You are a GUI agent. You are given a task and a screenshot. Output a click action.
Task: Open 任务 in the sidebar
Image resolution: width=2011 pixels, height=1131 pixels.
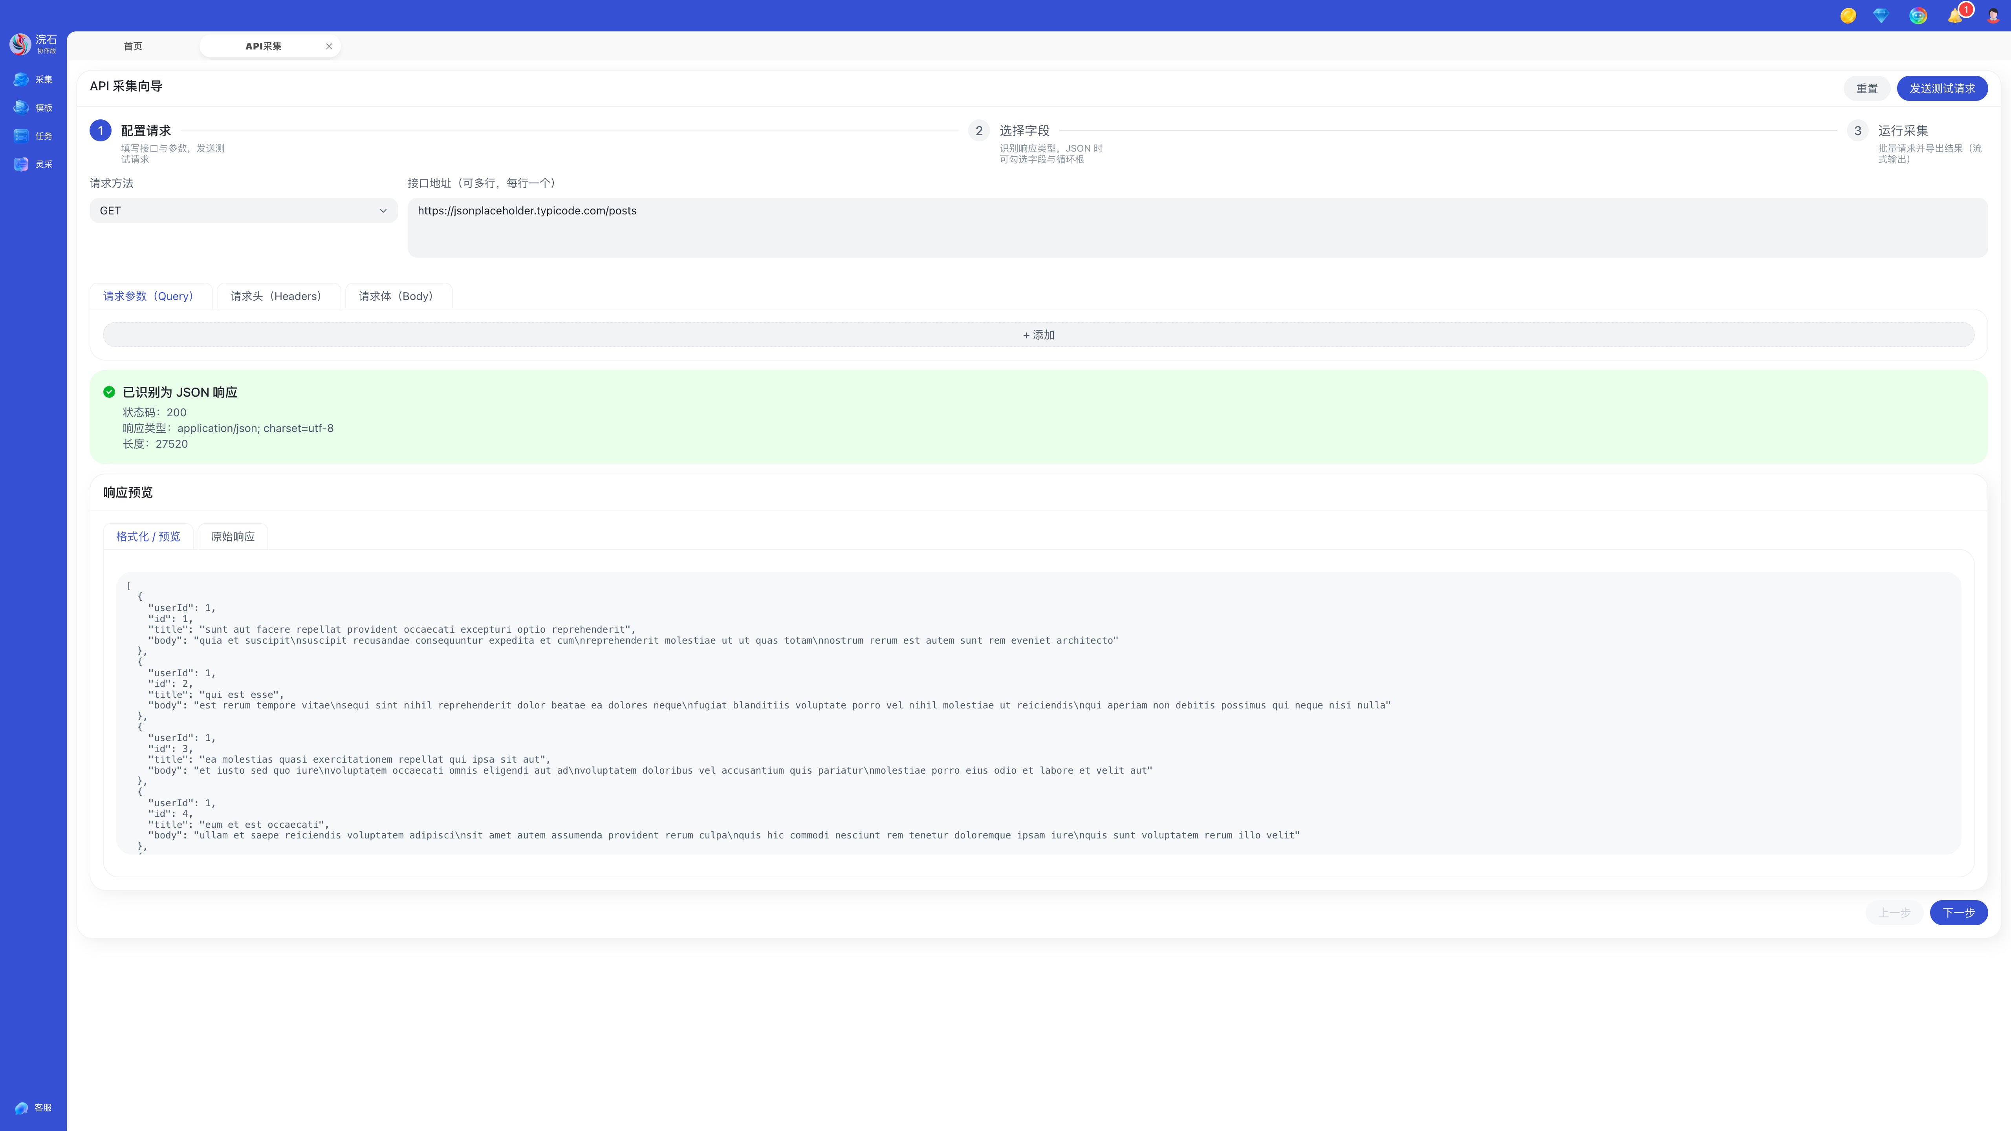(x=33, y=136)
